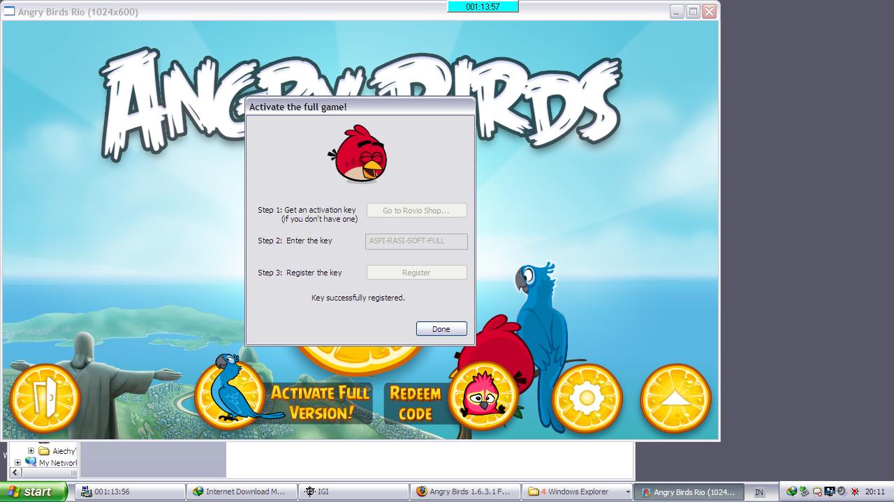Click the Go to Rovio Shop button
The width and height of the screenshot is (894, 502).
coord(416,210)
